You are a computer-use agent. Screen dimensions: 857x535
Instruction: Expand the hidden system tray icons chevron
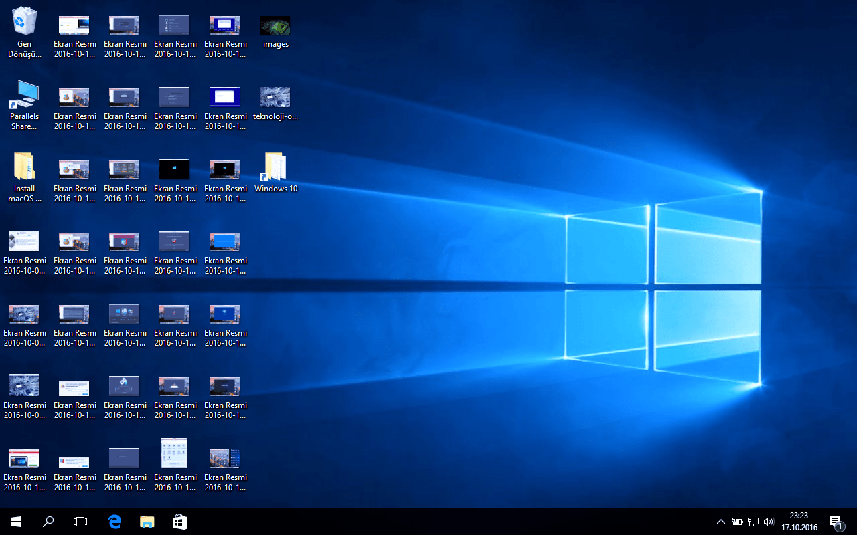[x=720, y=522]
